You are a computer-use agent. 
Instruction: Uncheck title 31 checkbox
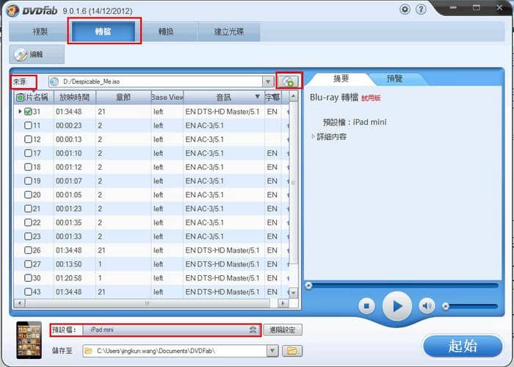coord(28,112)
